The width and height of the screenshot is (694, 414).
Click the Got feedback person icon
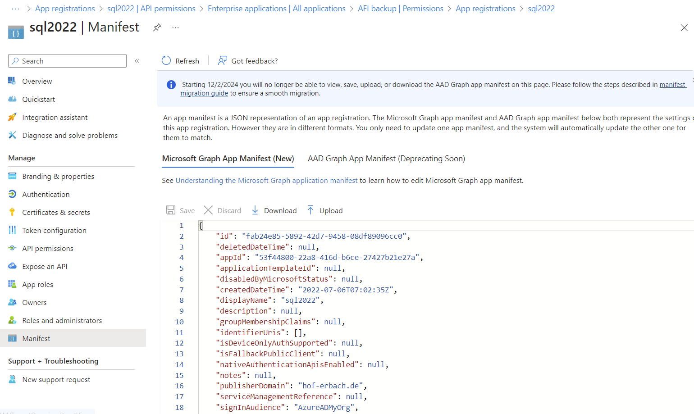pos(223,60)
